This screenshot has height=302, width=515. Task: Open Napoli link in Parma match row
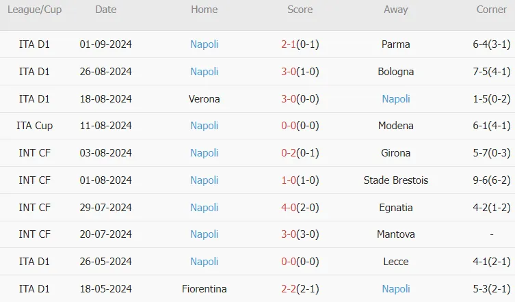tap(204, 44)
